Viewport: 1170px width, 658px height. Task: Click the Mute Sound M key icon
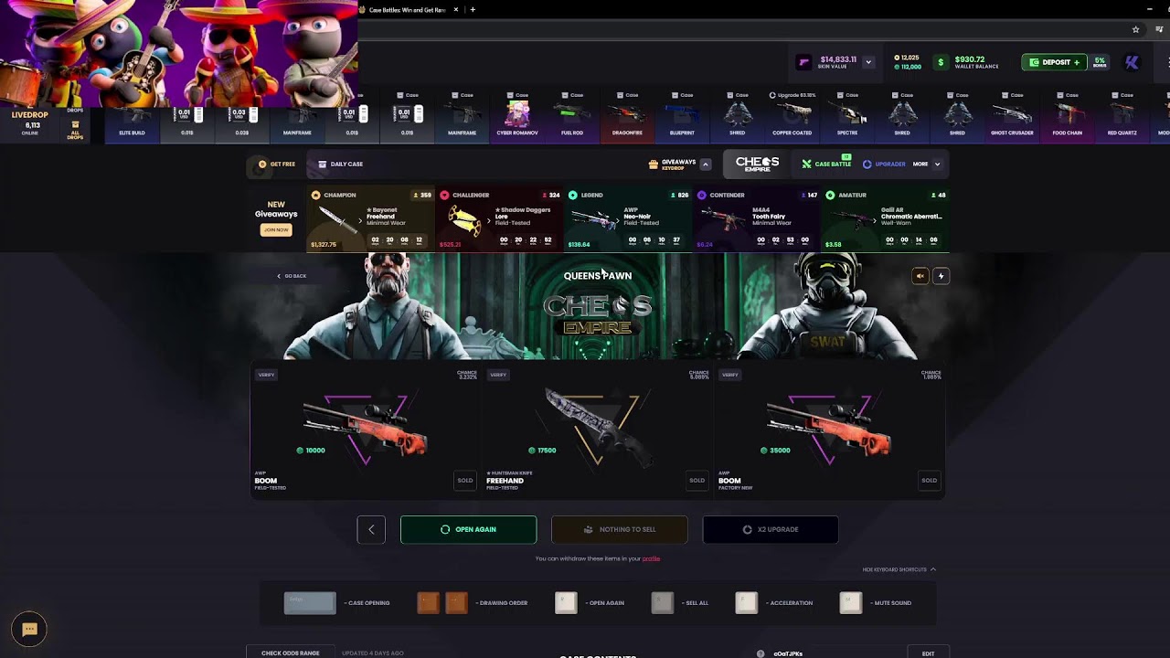[851, 603]
